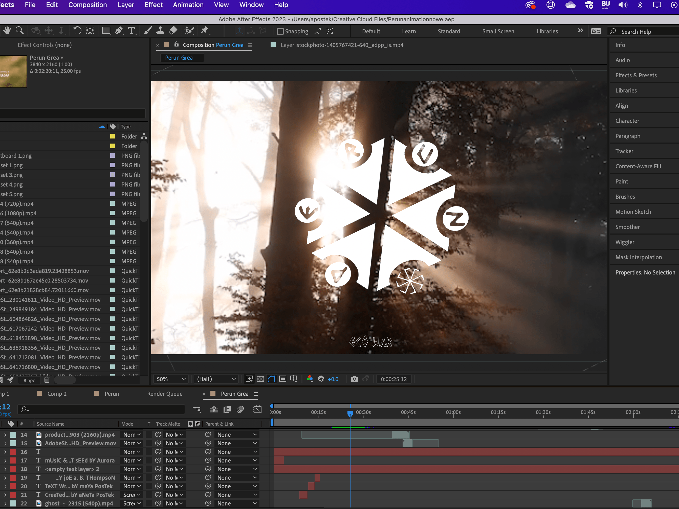The width and height of the screenshot is (679, 509).
Task: Toggle the transparency grid in viewer
Action: tap(260, 379)
